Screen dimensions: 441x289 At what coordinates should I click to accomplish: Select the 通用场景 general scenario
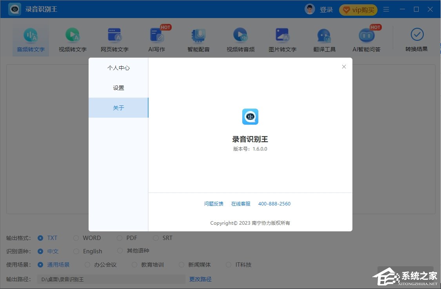click(x=53, y=265)
